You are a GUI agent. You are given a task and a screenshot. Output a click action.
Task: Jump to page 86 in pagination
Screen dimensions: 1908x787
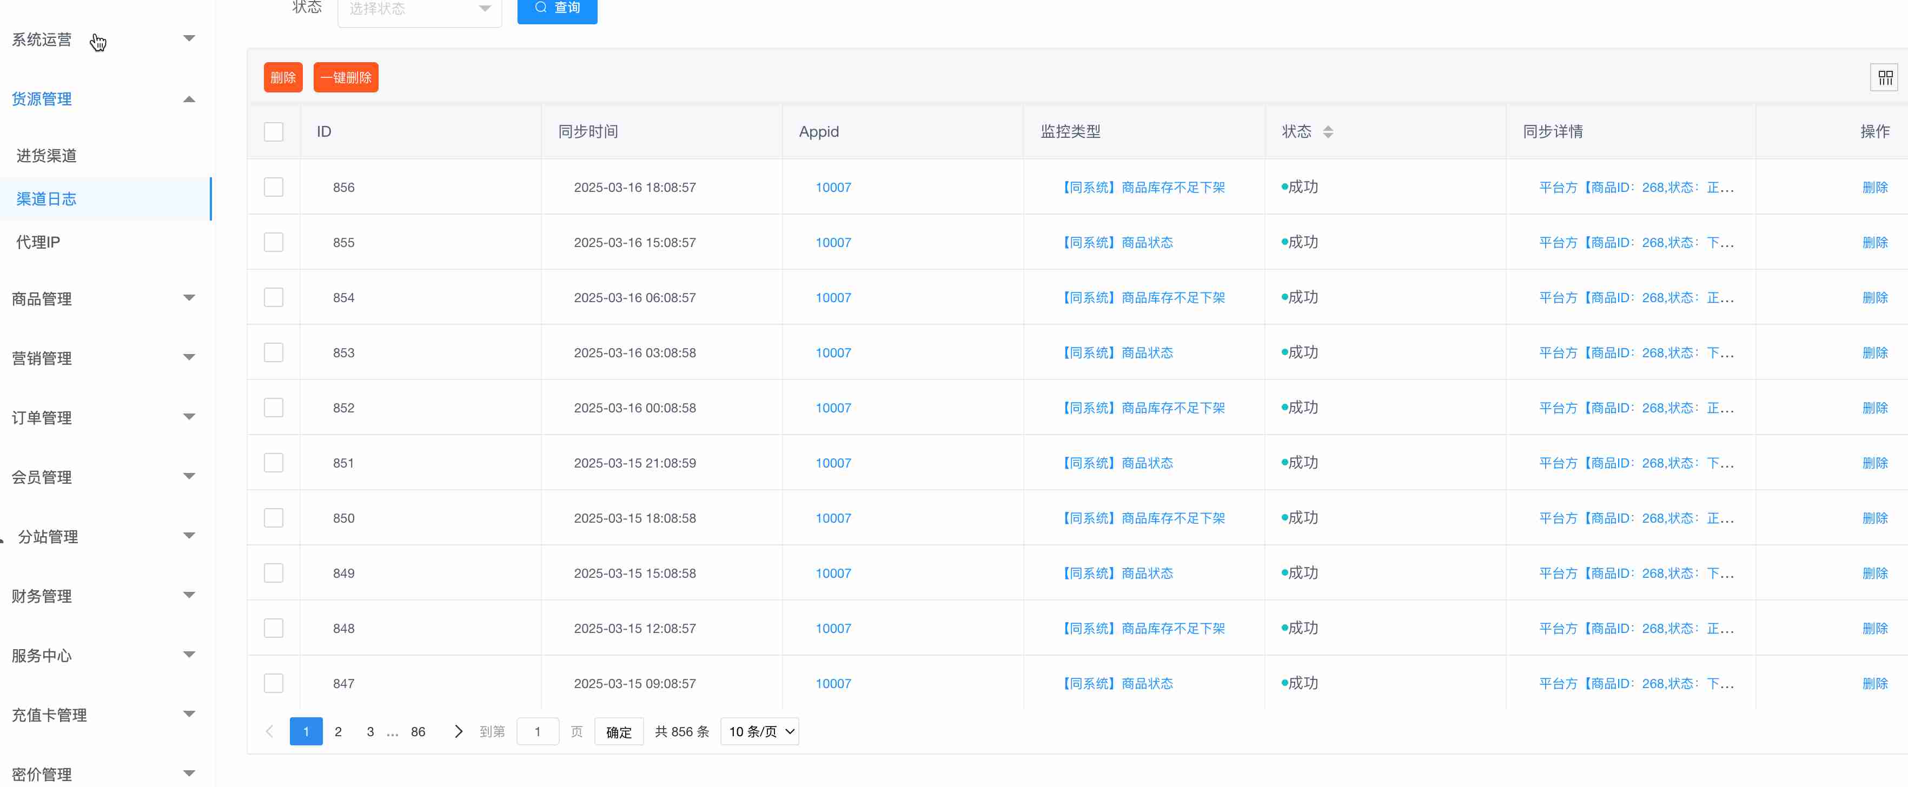click(418, 731)
